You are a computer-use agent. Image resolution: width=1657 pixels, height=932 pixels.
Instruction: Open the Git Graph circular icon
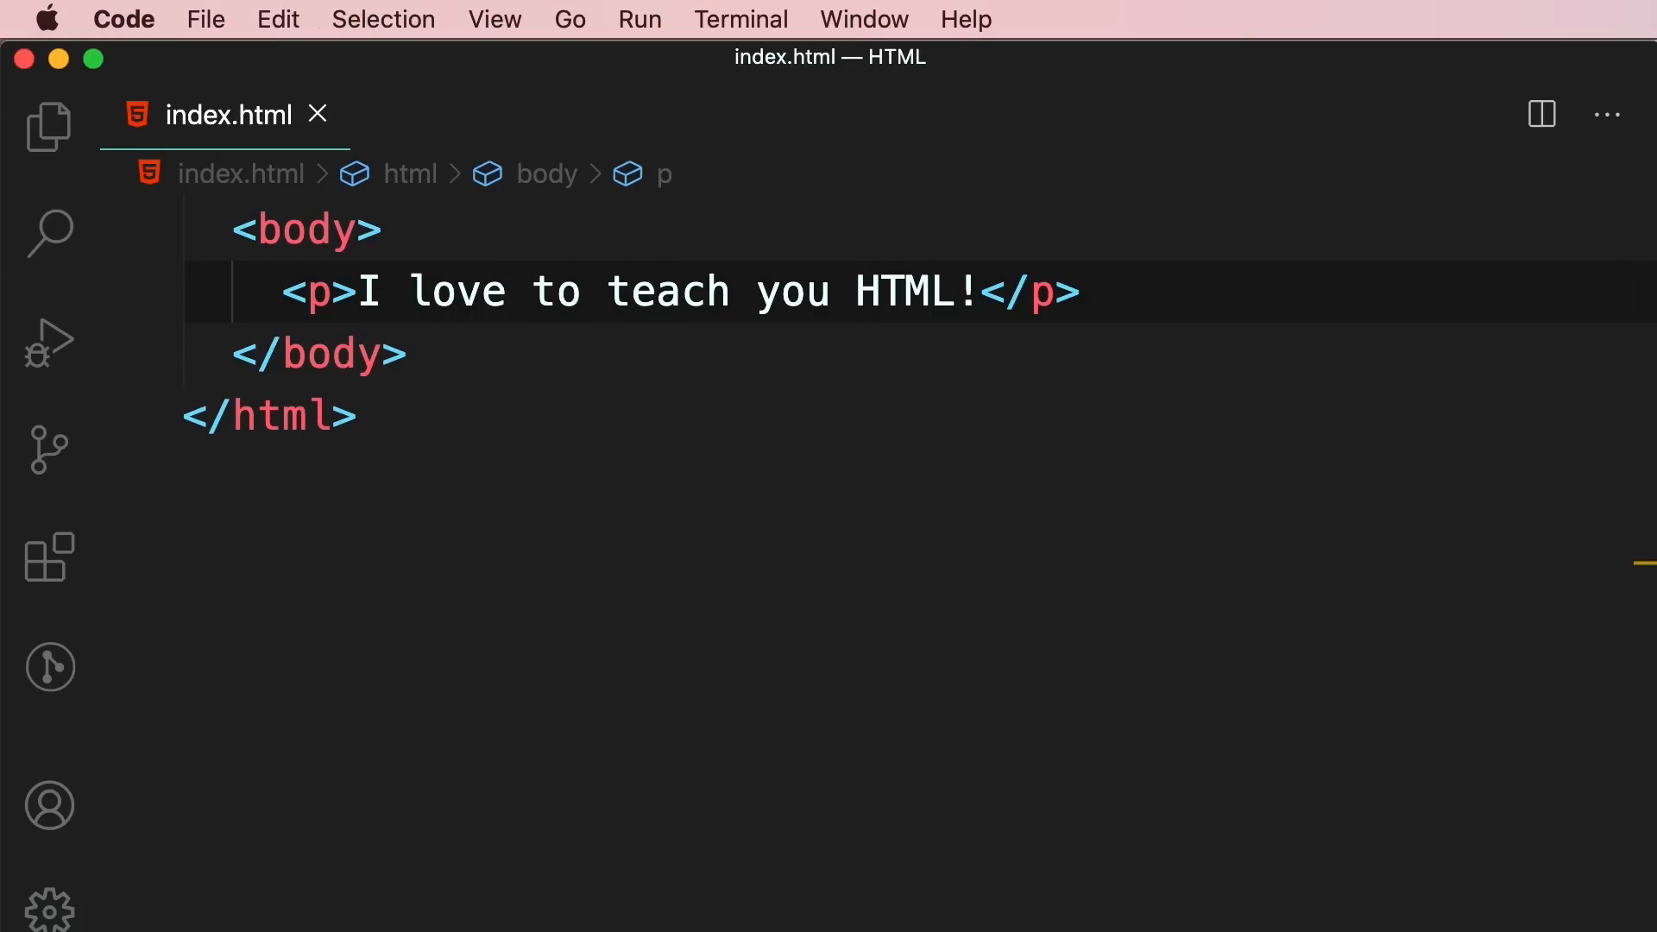pos(50,667)
